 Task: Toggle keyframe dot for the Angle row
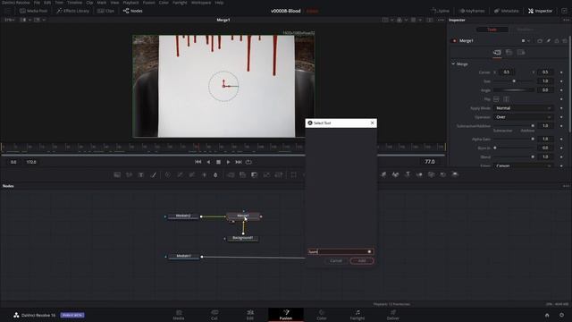(x=561, y=89)
